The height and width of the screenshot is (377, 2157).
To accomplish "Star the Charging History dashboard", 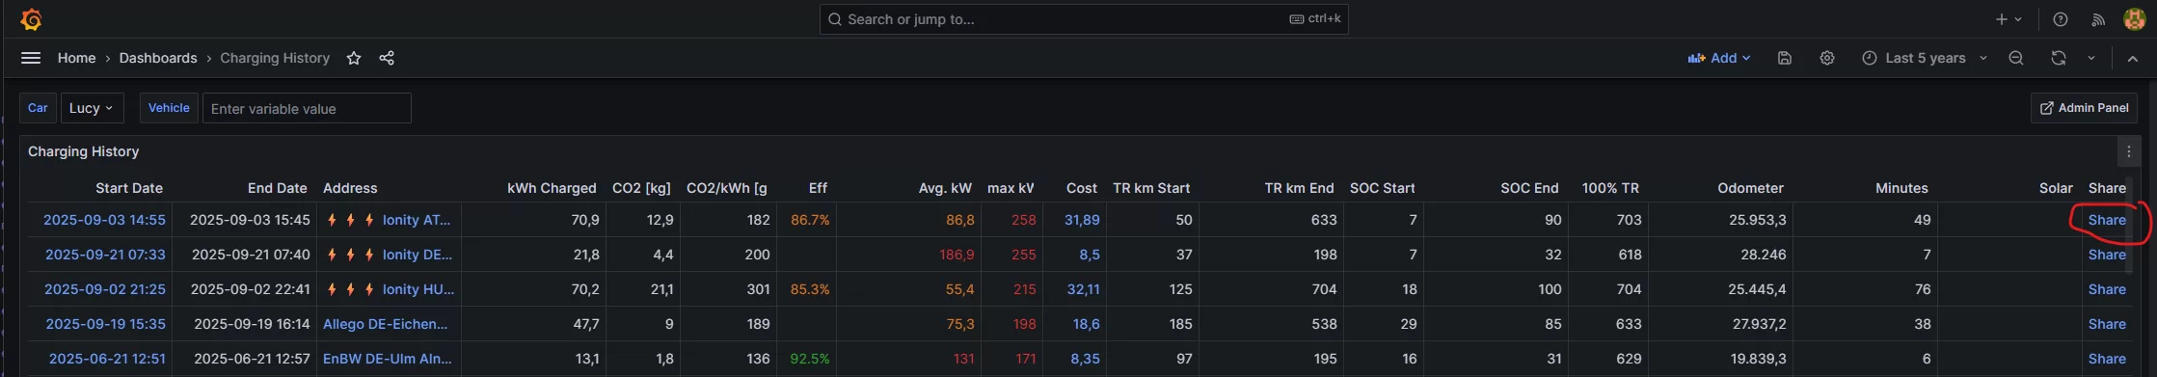I will (354, 58).
